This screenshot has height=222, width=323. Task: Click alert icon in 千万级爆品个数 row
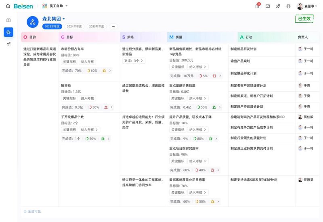[103, 138]
